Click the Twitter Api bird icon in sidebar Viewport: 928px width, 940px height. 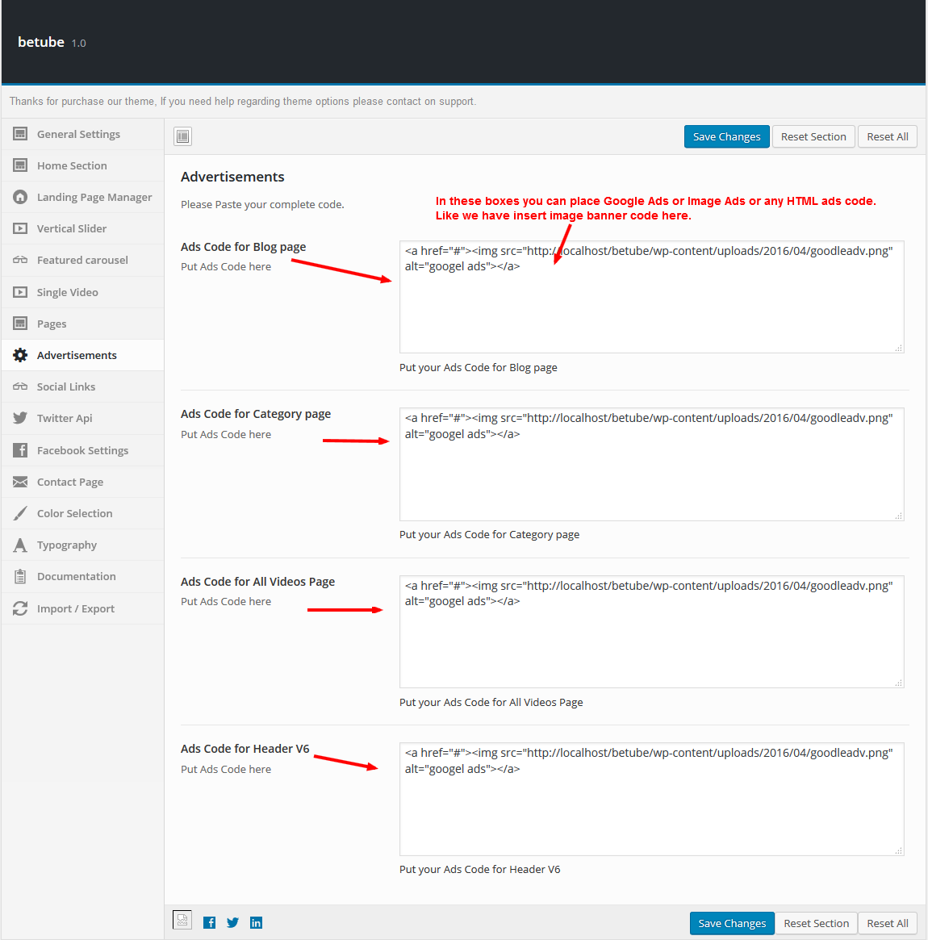pos(19,418)
